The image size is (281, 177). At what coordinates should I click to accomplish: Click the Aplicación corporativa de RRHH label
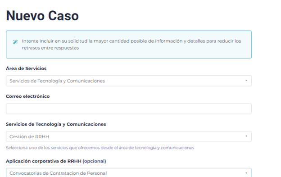tap(56, 161)
